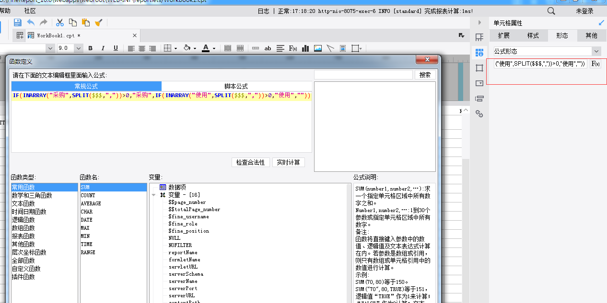Align cell text to the right
This screenshot has height=303, width=607.
point(152,48)
